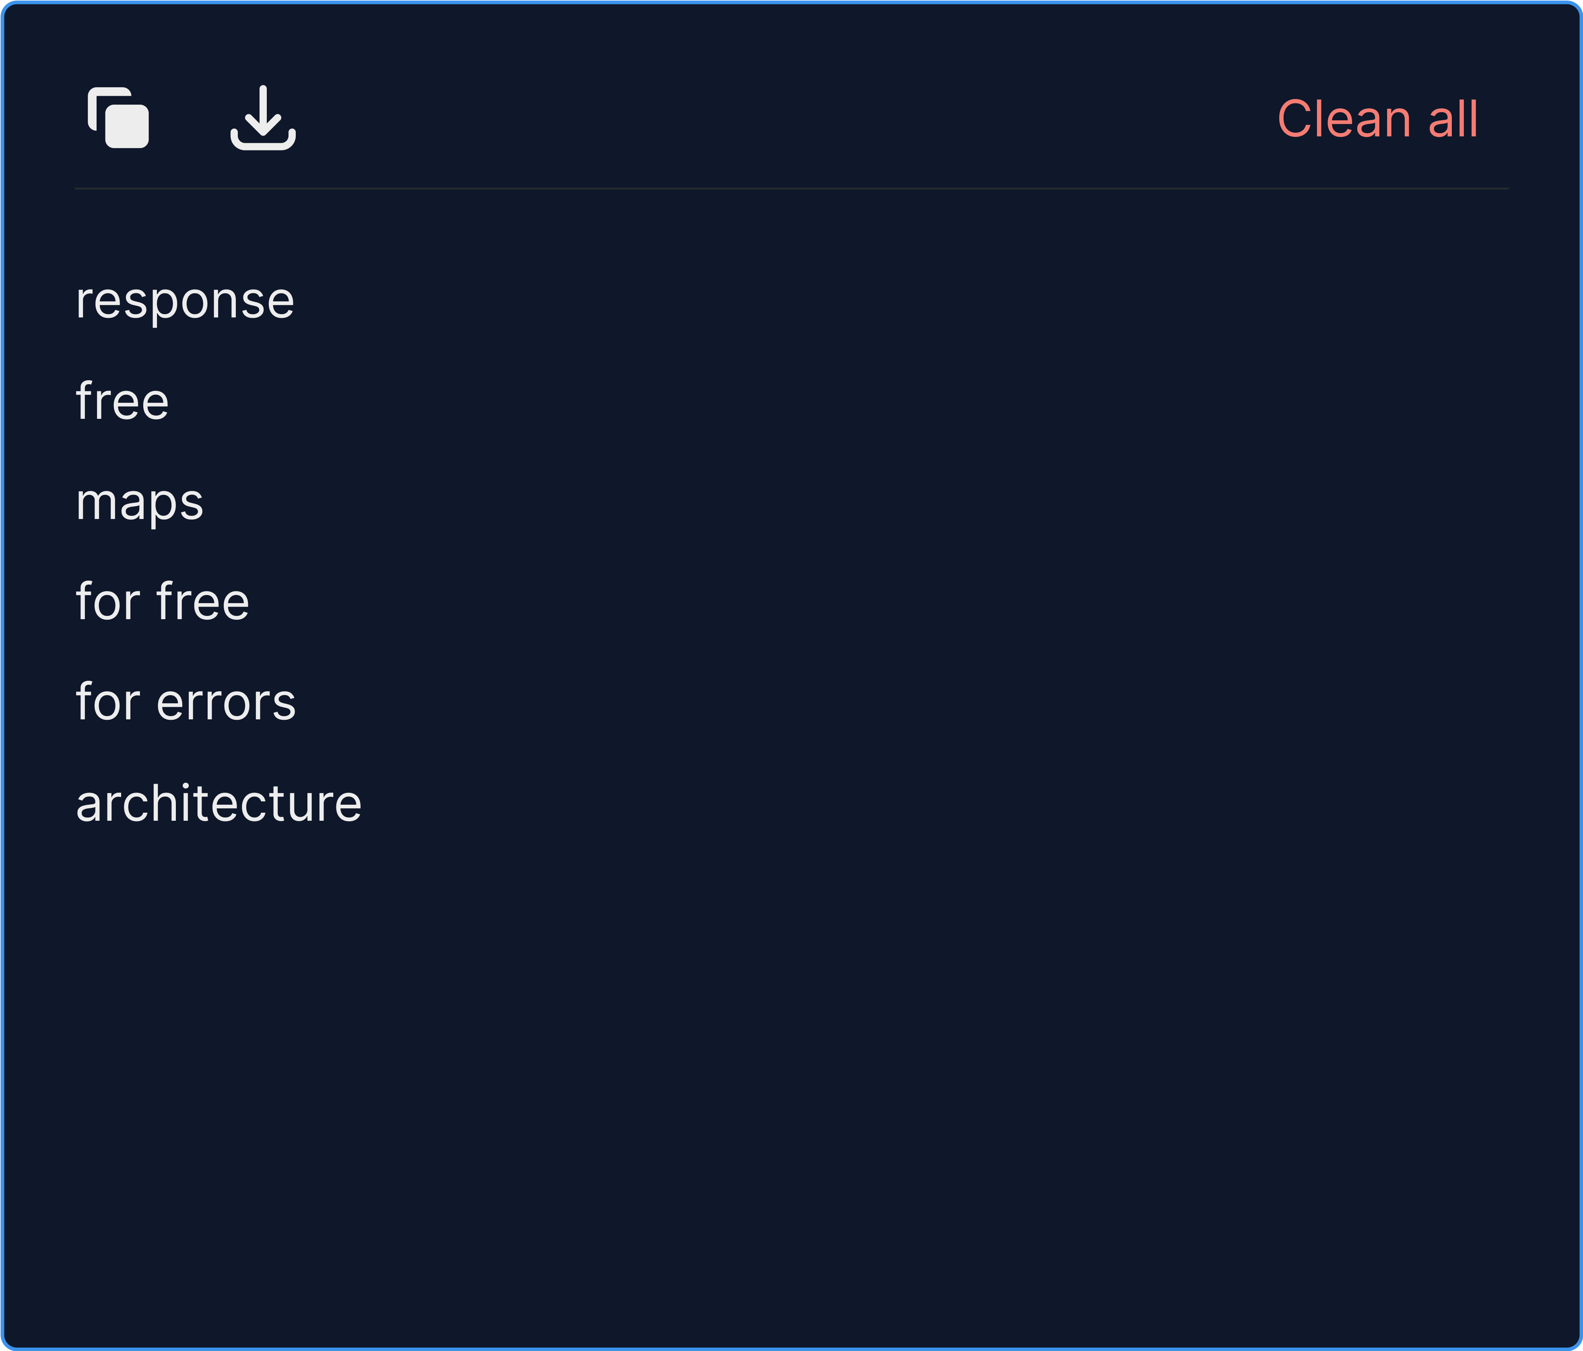The width and height of the screenshot is (1583, 1351).
Task: Click the top copy toolbar icon
Action: (118, 118)
